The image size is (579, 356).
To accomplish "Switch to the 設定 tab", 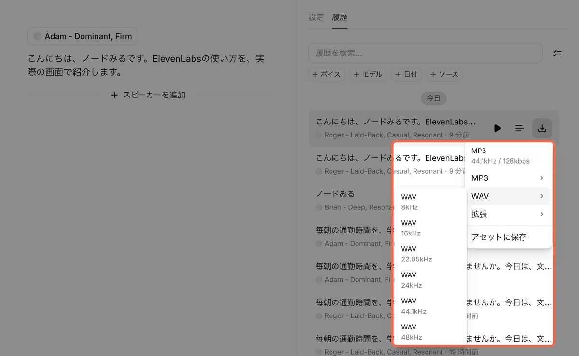I will (316, 17).
